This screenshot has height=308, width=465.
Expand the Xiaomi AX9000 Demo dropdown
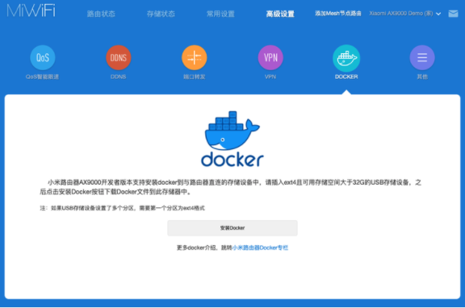[405, 14]
